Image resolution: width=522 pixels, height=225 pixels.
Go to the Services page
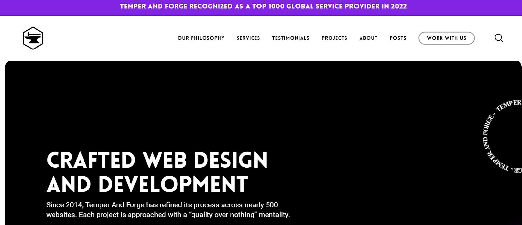pyautogui.click(x=248, y=38)
